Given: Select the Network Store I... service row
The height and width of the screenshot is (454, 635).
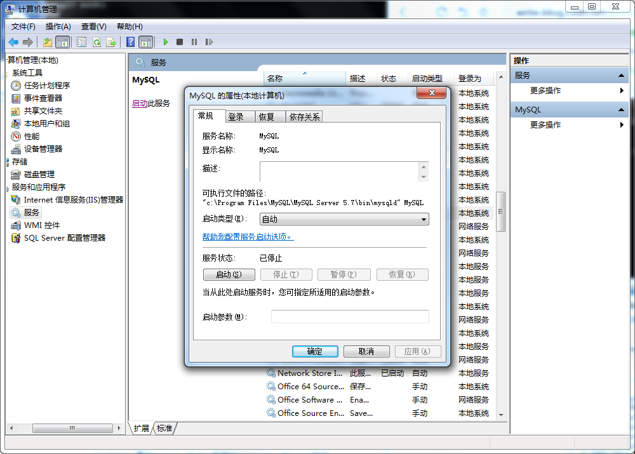Looking at the screenshot, I should click(380, 373).
